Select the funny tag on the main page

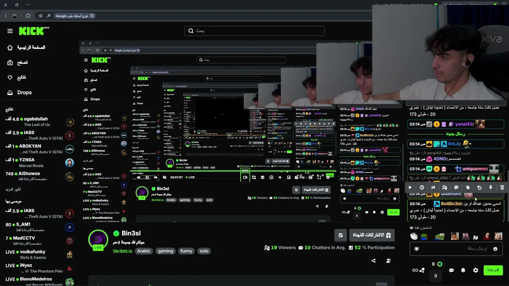pos(187,251)
